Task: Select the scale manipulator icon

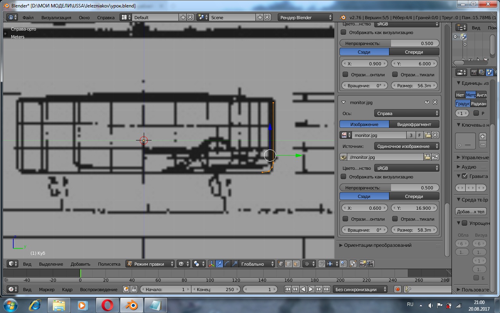Action: tap(235, 264)
